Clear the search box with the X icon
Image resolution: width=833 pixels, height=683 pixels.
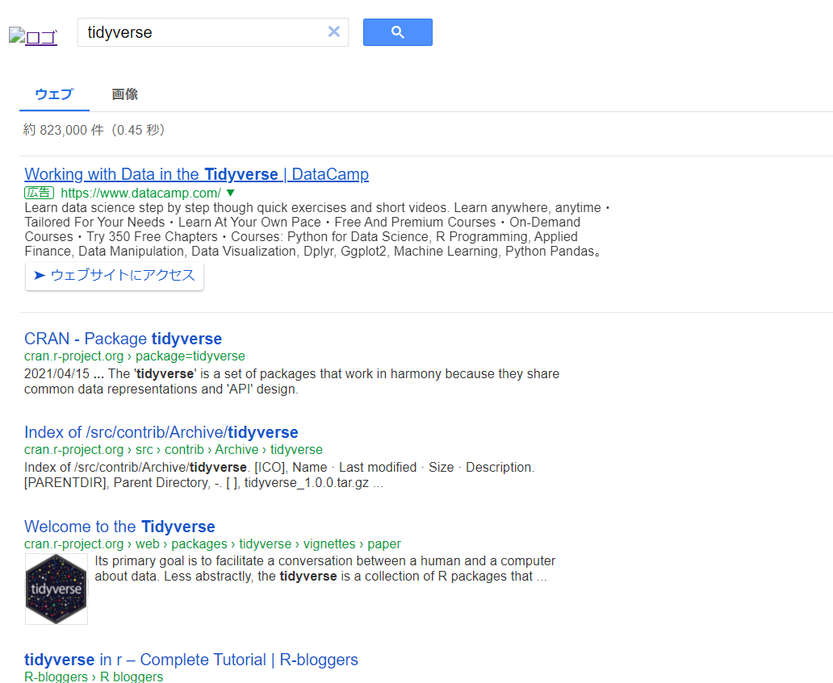pos(333,31)
